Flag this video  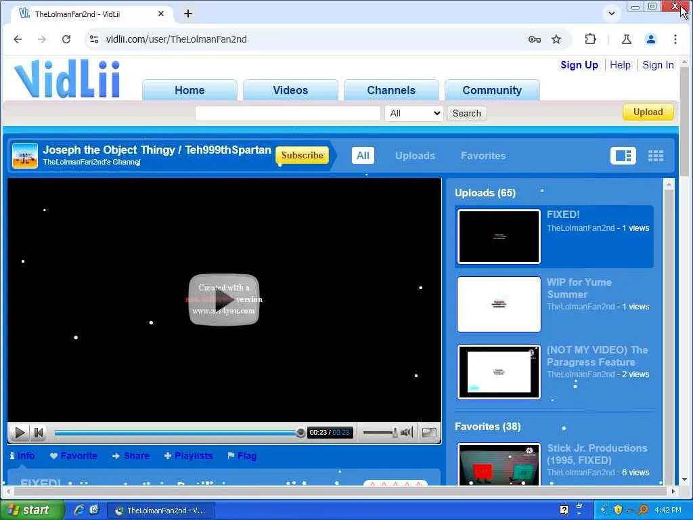tap(242, 456)
